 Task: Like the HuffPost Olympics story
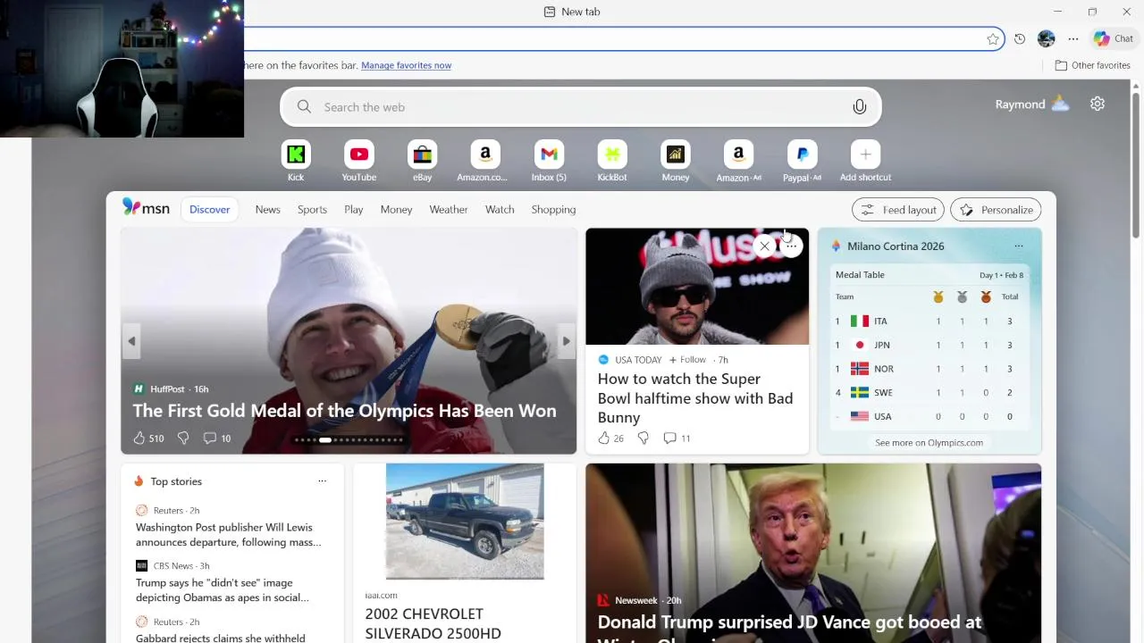tap(148, 438)
